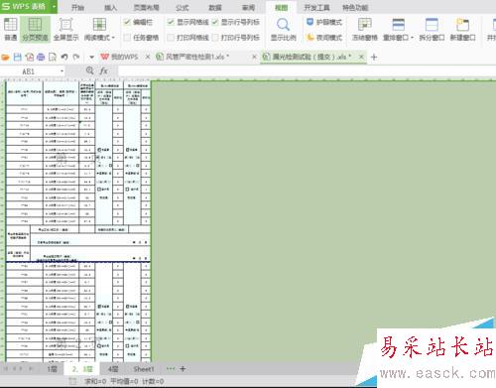Toggle Show Row/Column Headers (显示行号列标) checkbox

215,22
